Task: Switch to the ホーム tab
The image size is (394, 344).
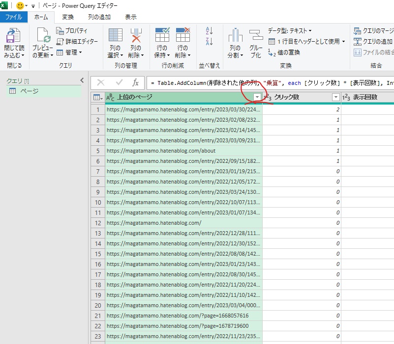Action: coord(41,17)
